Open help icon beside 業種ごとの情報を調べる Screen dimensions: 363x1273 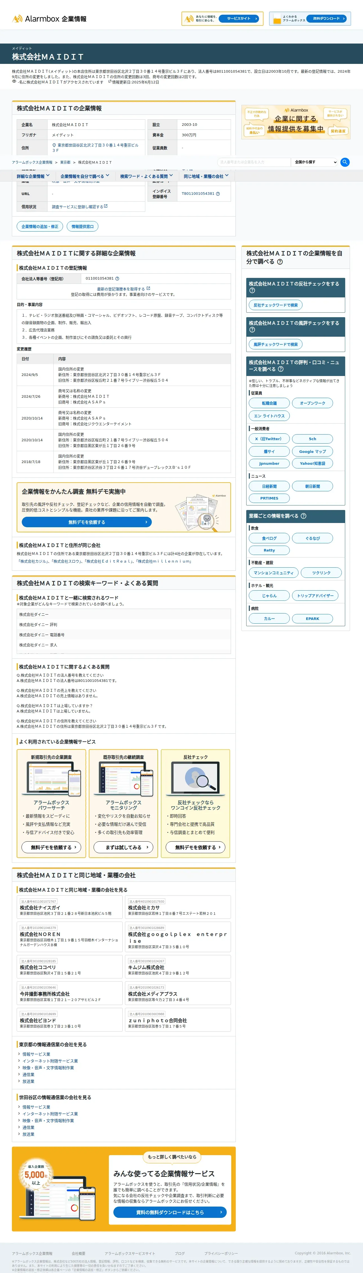pos(304,516)
